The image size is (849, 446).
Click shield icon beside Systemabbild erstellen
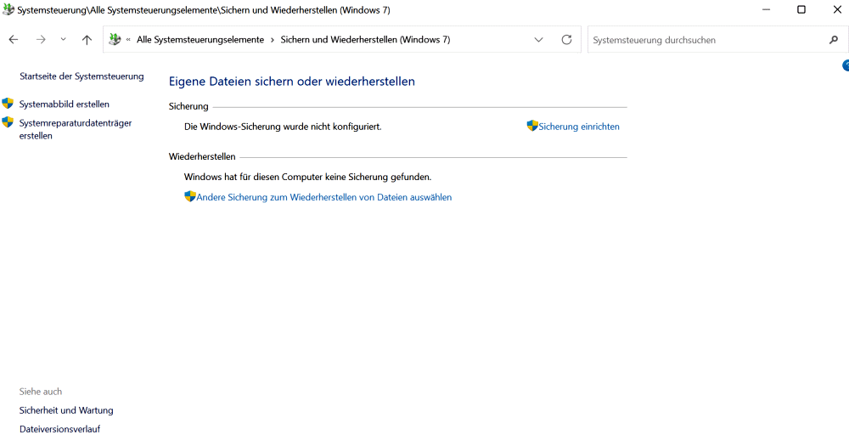tap(8, 103)
